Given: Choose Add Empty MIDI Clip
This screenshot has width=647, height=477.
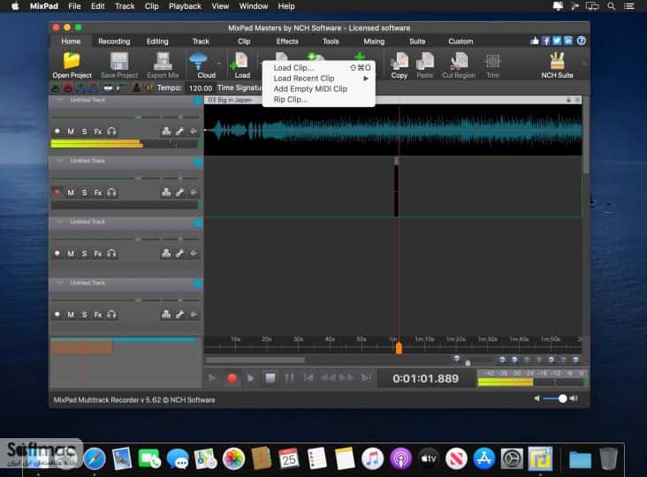Looking at the screenshot, I should point(318,89).
